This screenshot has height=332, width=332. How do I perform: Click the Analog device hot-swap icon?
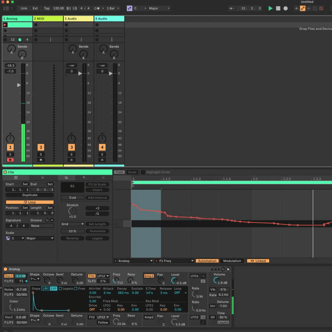[x=223, y=269]
